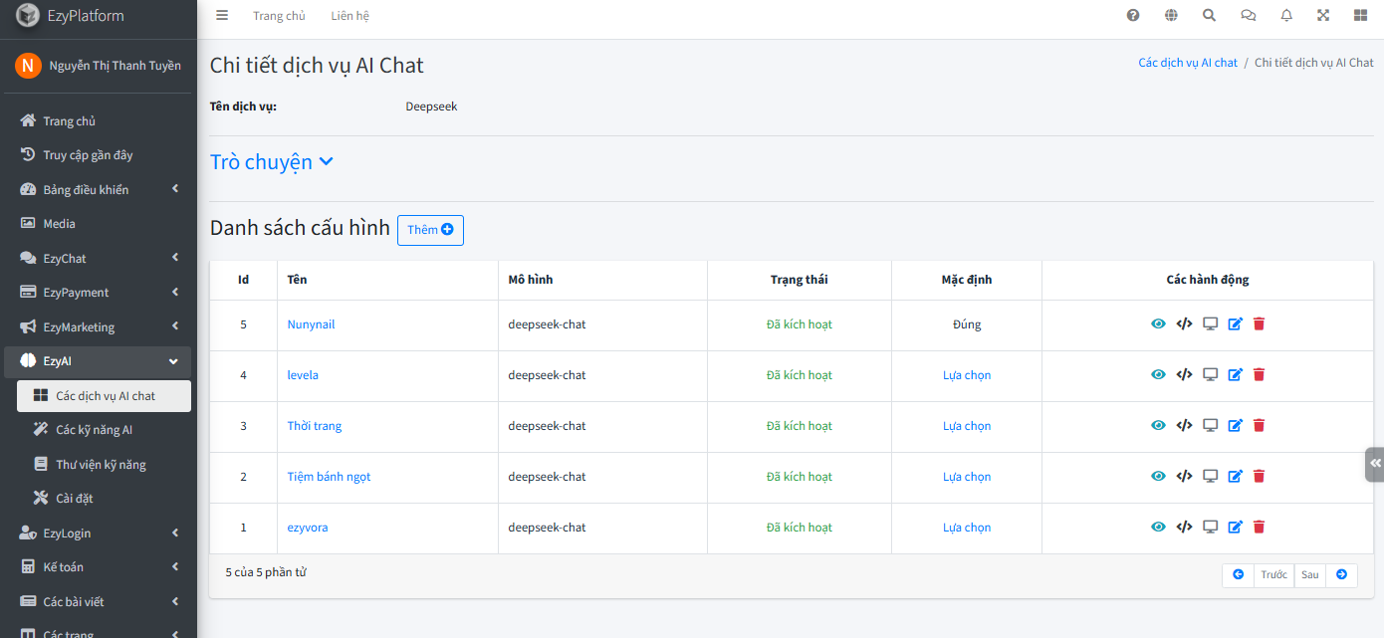Edit the ezyvora configuration pencil icon
Viewport: 1384px width, 638px height.
click(x=1236, y=527)
